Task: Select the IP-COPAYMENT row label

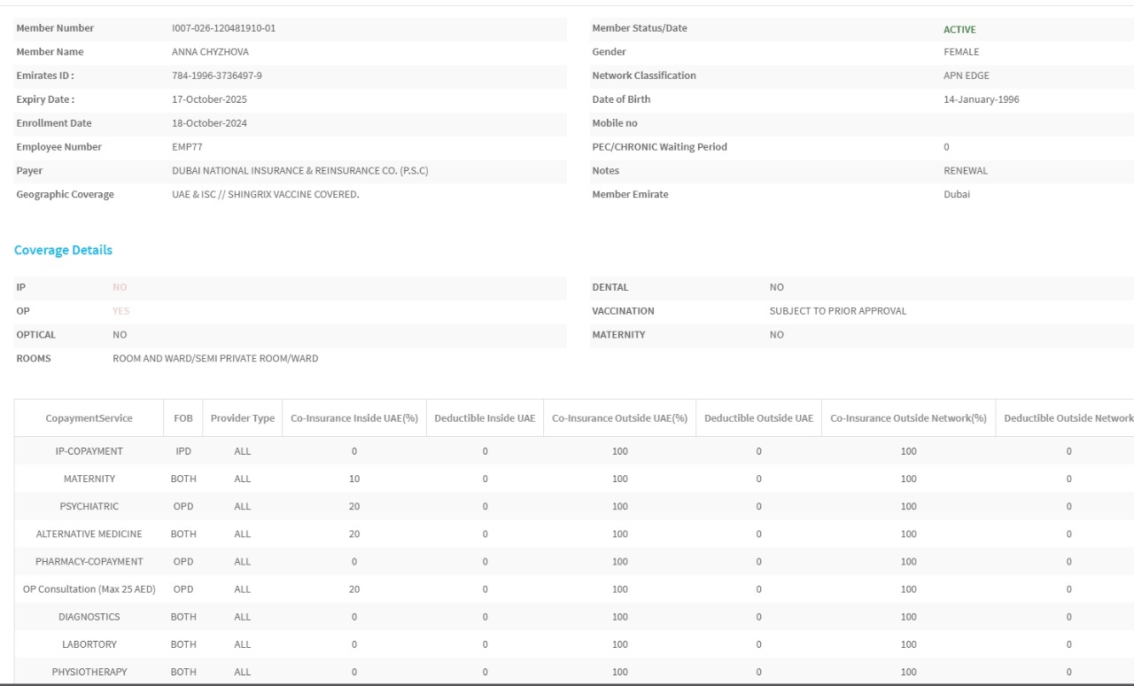Action: point(89,451)
